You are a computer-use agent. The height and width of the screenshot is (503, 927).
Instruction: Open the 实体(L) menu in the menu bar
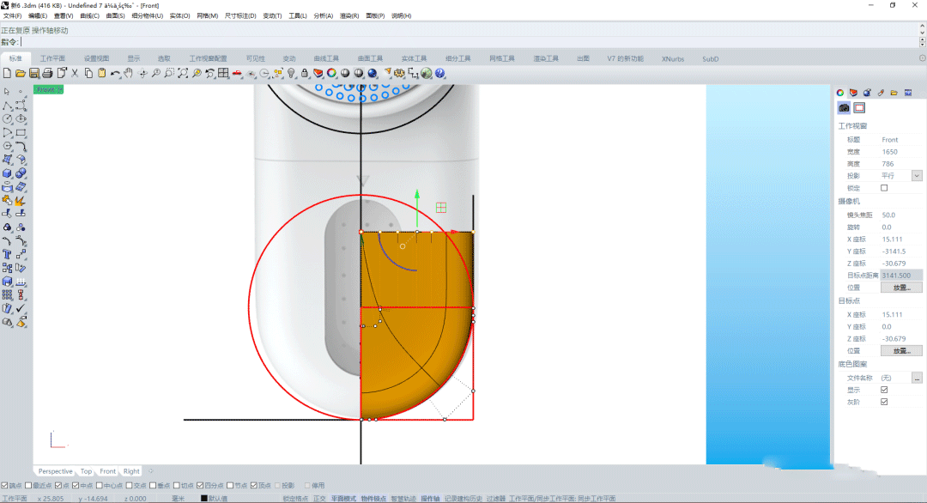click(x=179, y=15)
